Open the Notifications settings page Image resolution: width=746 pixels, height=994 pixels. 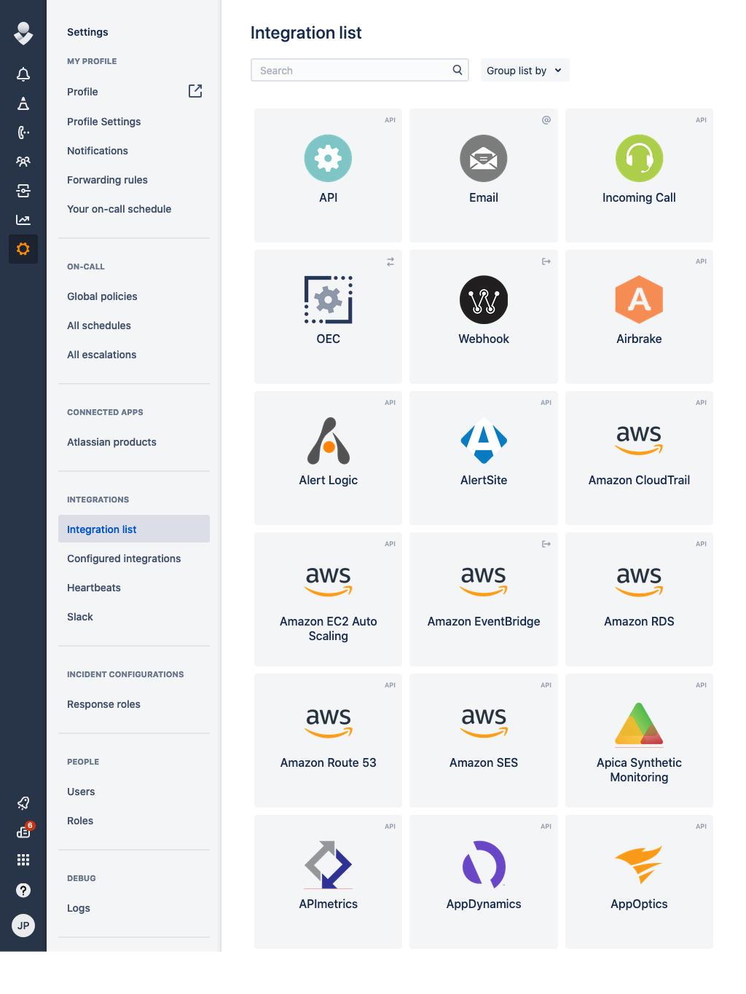pos(97,151)
